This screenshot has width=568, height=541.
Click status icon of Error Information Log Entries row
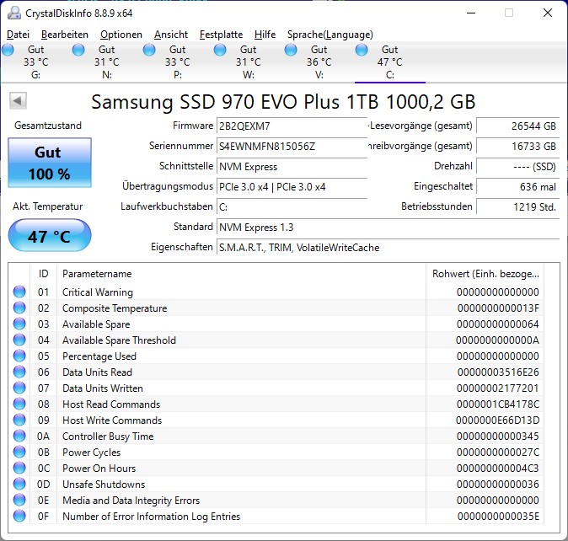19,516
